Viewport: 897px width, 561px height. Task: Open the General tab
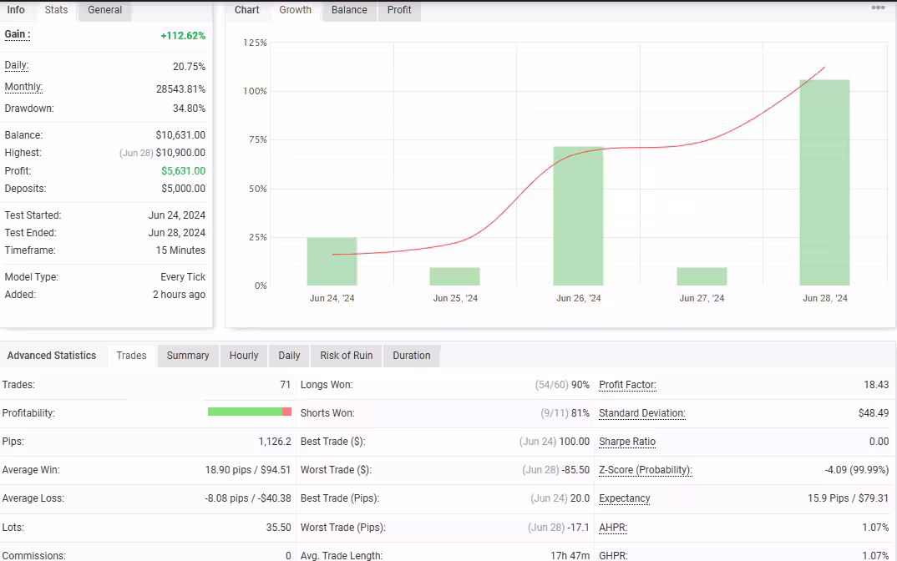[104, 10]
